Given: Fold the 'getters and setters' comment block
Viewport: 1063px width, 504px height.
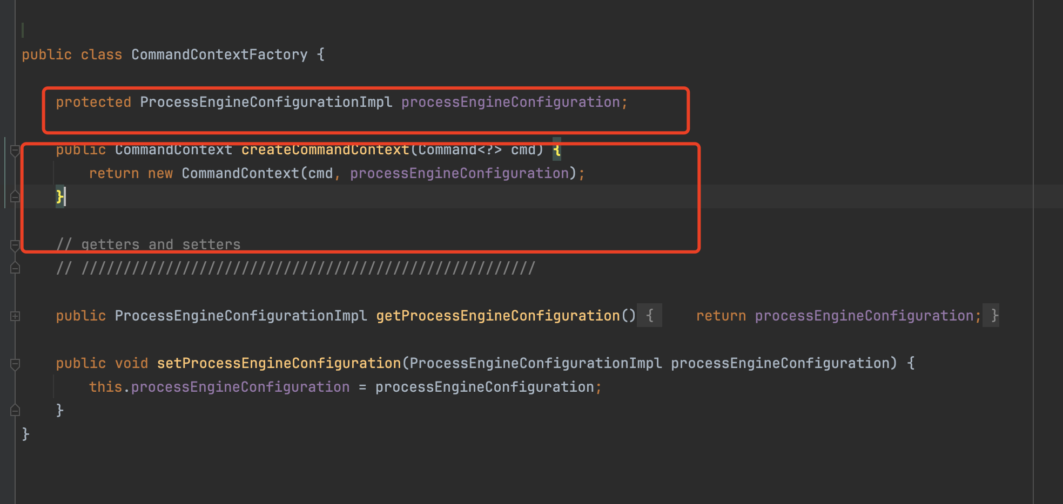Looking at the screenshot, I should [15, 246].
